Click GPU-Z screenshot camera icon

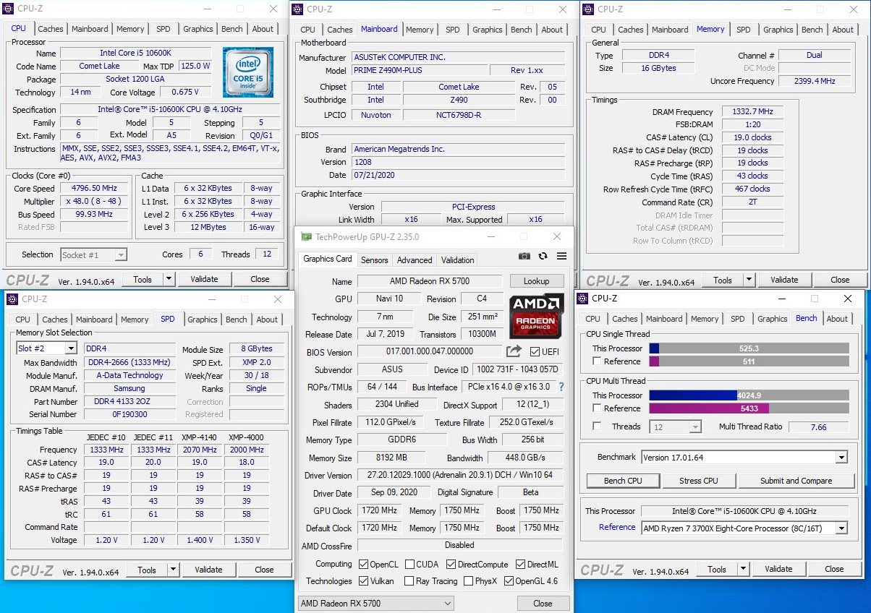(x=524, y=256)
